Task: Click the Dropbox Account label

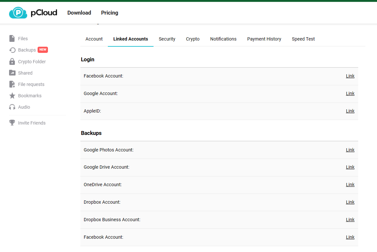Action: pyautogui.click(x=102, y=202)
